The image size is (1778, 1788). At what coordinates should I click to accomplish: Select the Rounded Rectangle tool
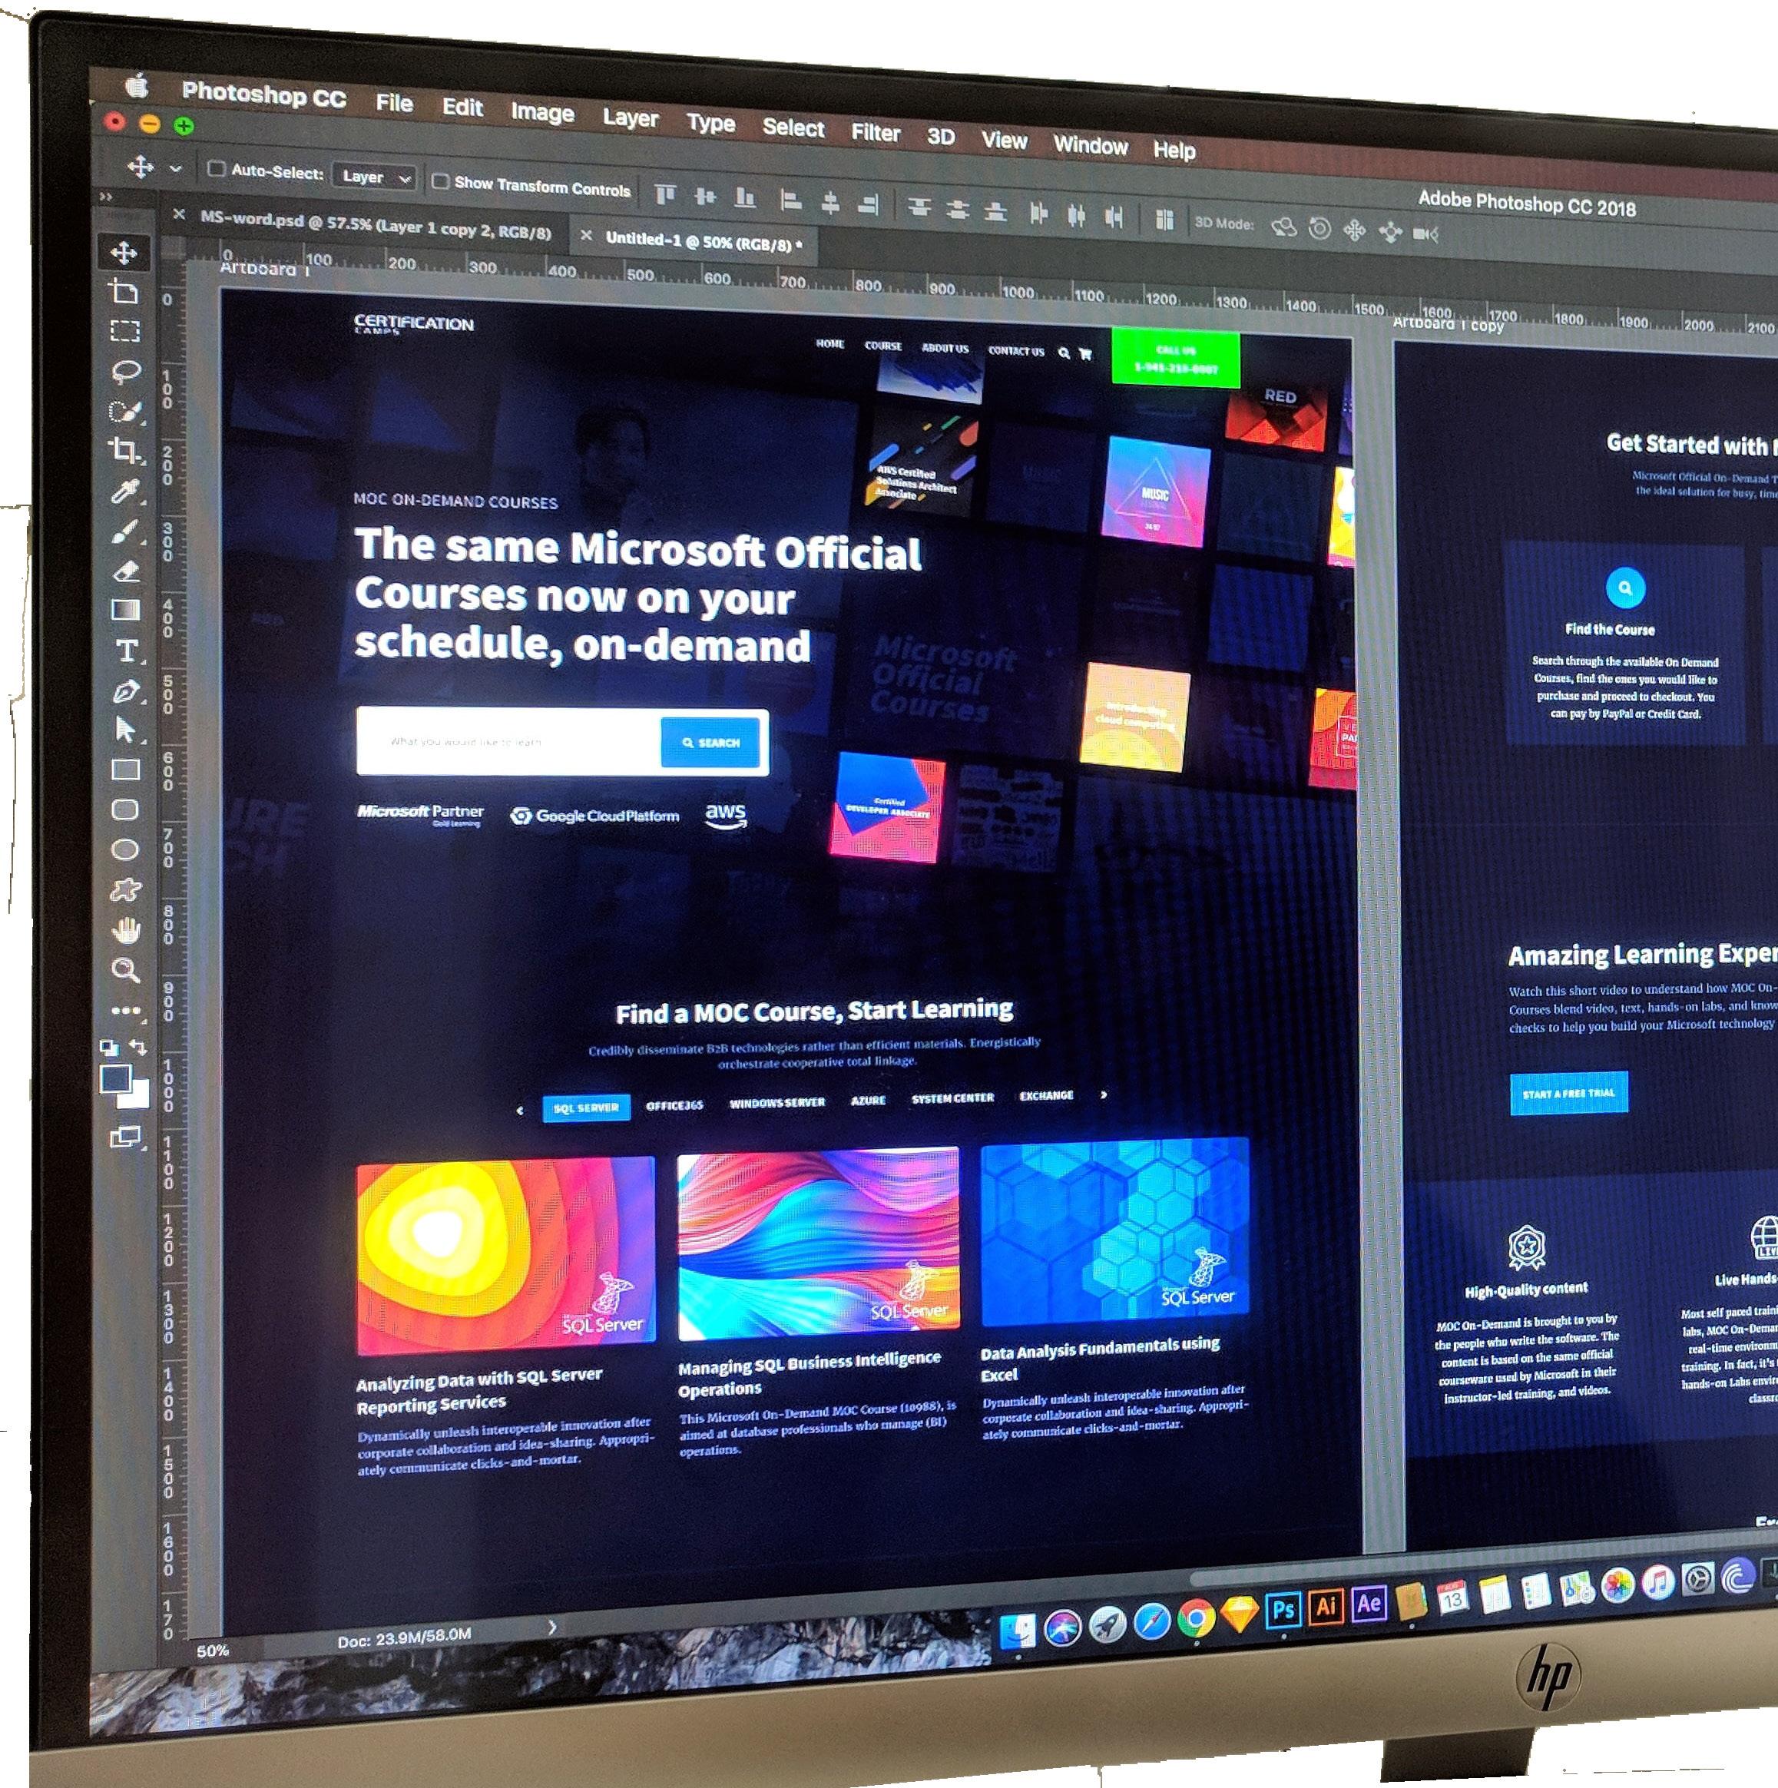click(126, 810)
